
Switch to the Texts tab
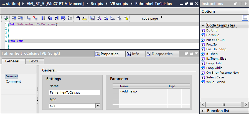tap(34, 61)
